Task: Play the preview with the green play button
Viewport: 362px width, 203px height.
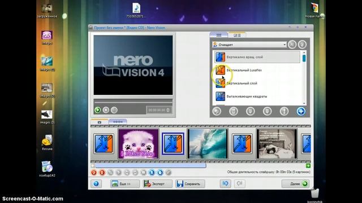Action: (x=97, y=110)
